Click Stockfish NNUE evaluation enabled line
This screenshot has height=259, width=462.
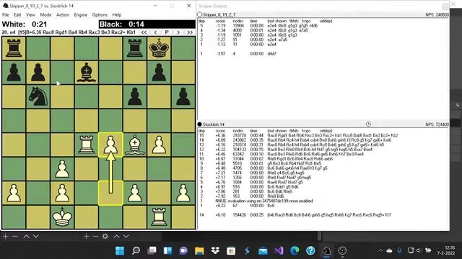click(264, 201)
